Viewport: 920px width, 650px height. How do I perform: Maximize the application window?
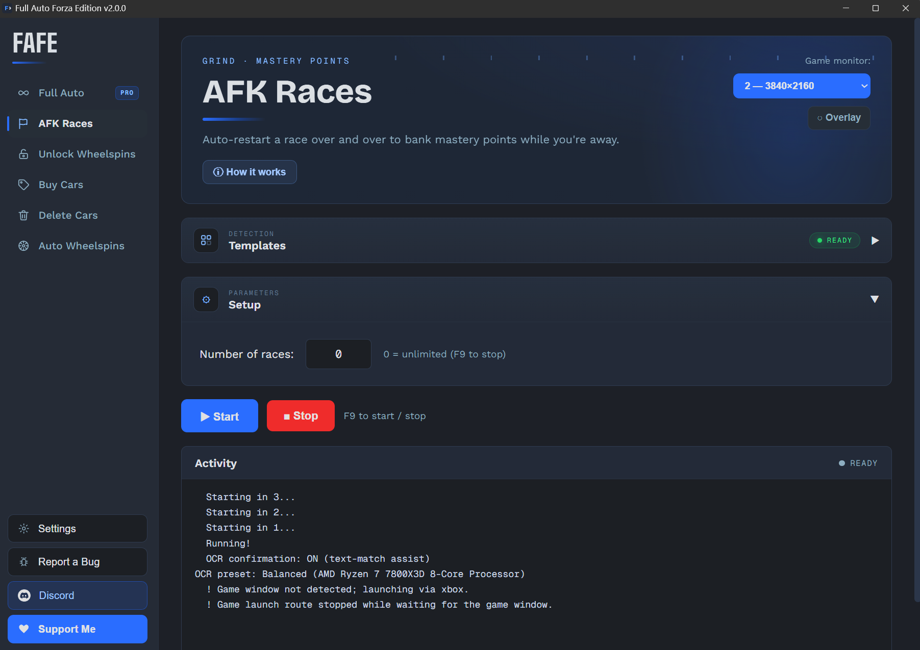click(876, 8)
